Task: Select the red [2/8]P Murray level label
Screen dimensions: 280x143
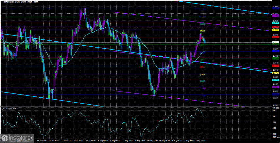Action: [203, 67]
